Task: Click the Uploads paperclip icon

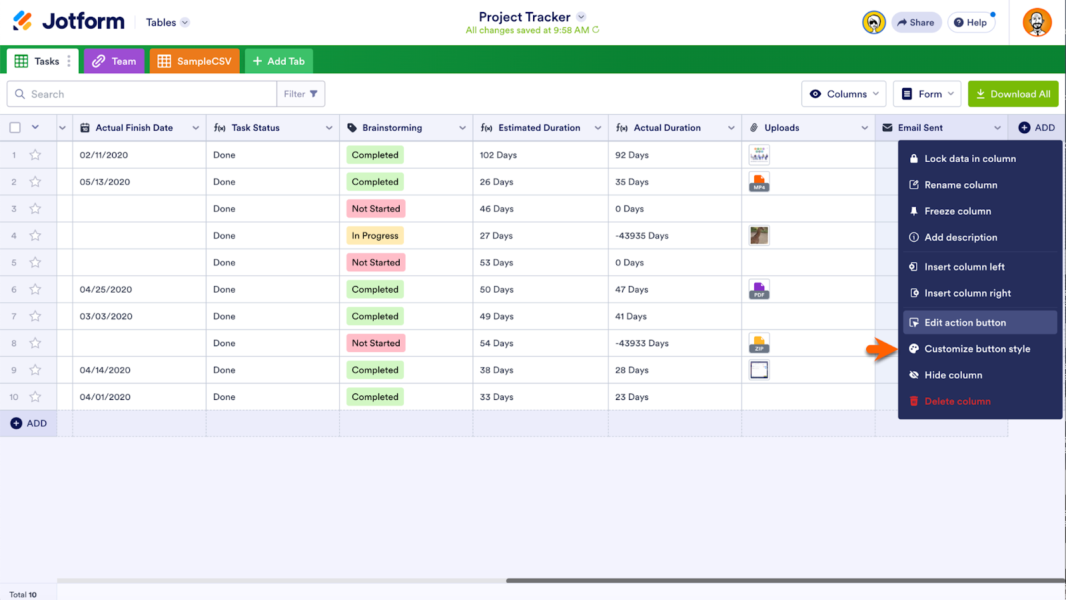Action: (754, 128)
